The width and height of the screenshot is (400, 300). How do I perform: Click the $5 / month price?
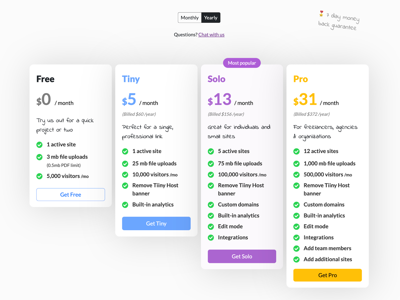pos(140,100)
